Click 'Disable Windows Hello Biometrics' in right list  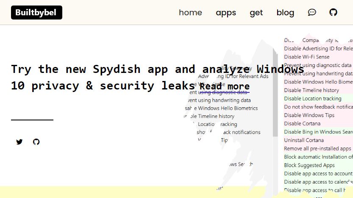[x=318, y=82]
